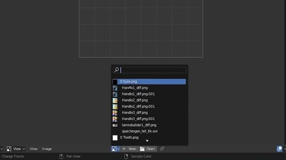Select 0 Teeth.png from the list
The image size is (286, 160).
(149, 137)
